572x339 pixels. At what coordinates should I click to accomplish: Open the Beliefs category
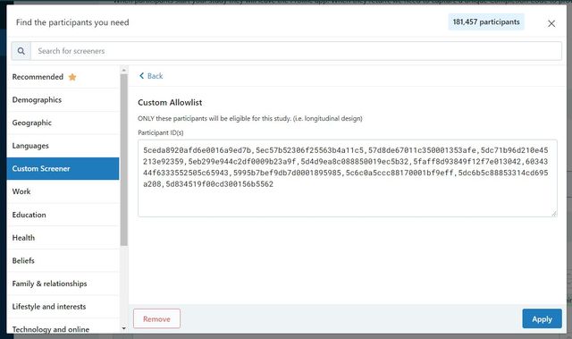coord(63,260)
